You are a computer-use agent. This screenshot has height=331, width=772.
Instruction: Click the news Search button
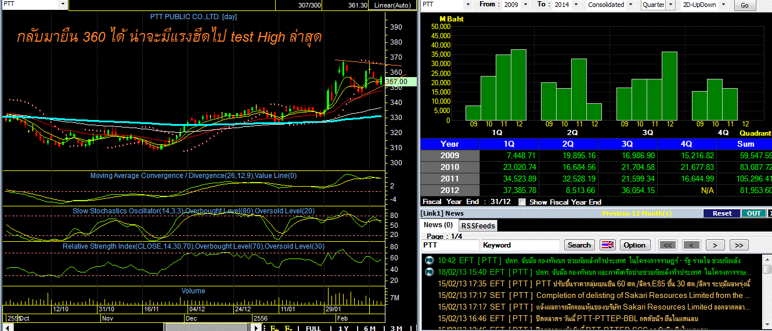(579, 245)
